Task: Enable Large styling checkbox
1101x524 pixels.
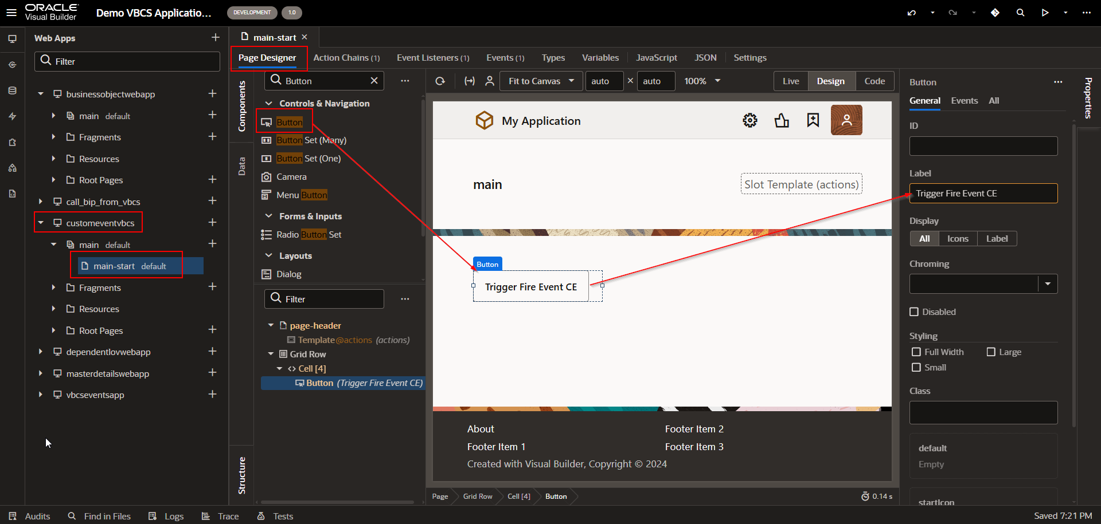Action: pyautogui.click(x=991, y=352)
